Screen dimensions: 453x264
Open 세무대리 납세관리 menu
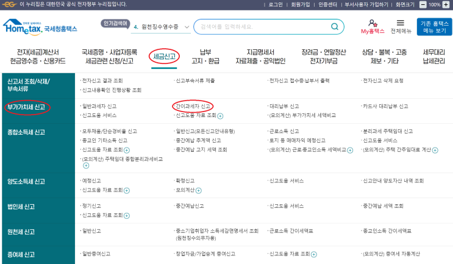coord(433,57)
